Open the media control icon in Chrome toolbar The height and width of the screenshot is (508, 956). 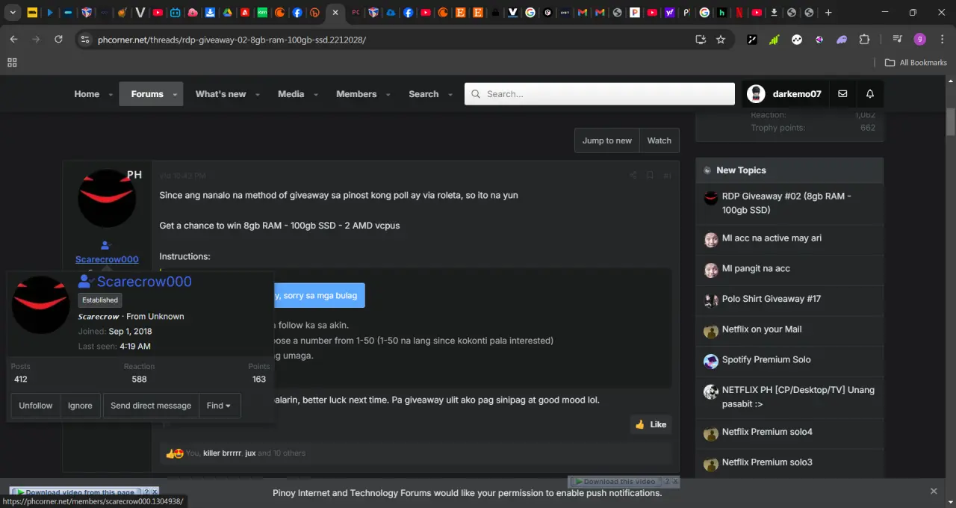click(898, 40)
